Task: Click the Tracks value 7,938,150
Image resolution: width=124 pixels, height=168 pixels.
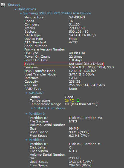Action: click(x=77, y=28)
